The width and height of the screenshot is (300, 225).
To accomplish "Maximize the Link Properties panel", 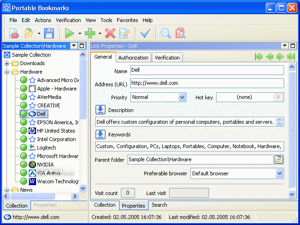I will click(292, 46).
